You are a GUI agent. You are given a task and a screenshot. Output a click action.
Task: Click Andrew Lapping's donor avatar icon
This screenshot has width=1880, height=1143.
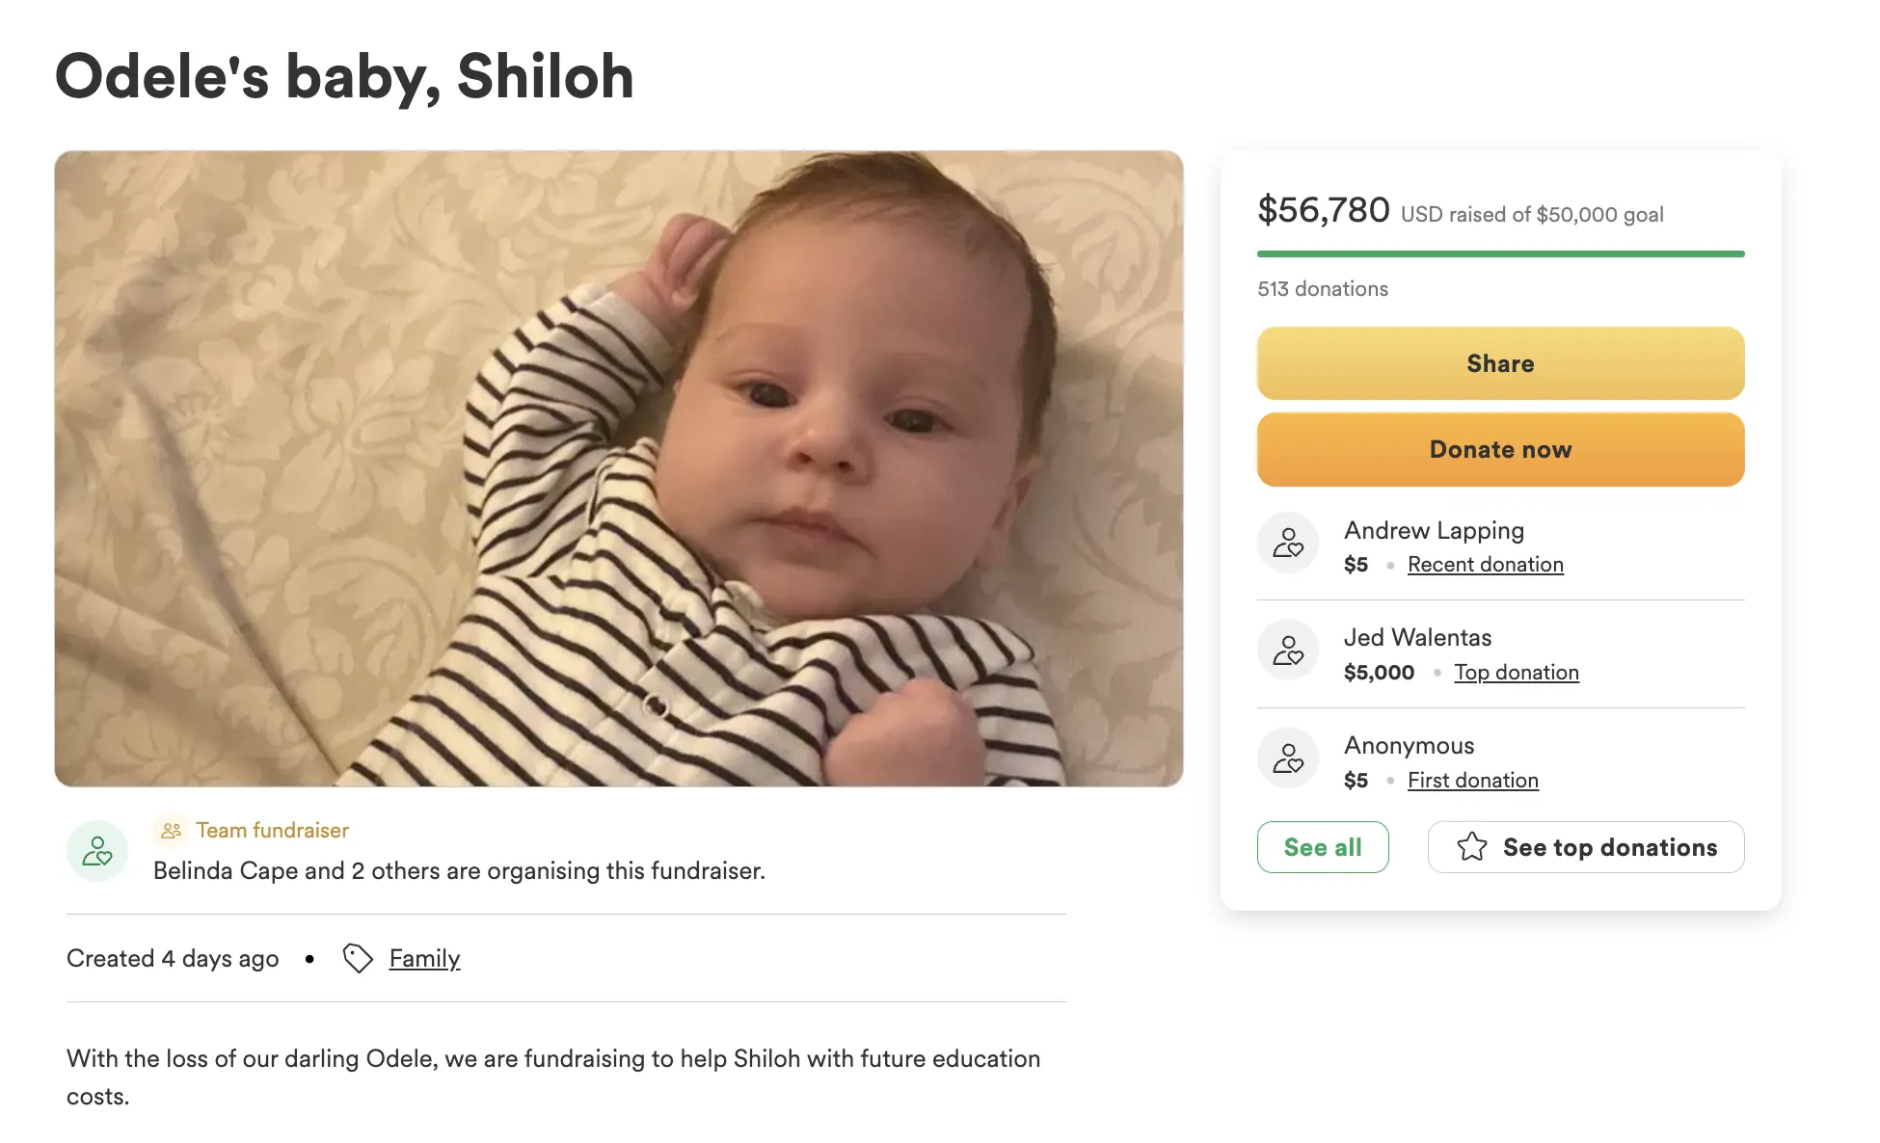click(x=1287, y=544)
